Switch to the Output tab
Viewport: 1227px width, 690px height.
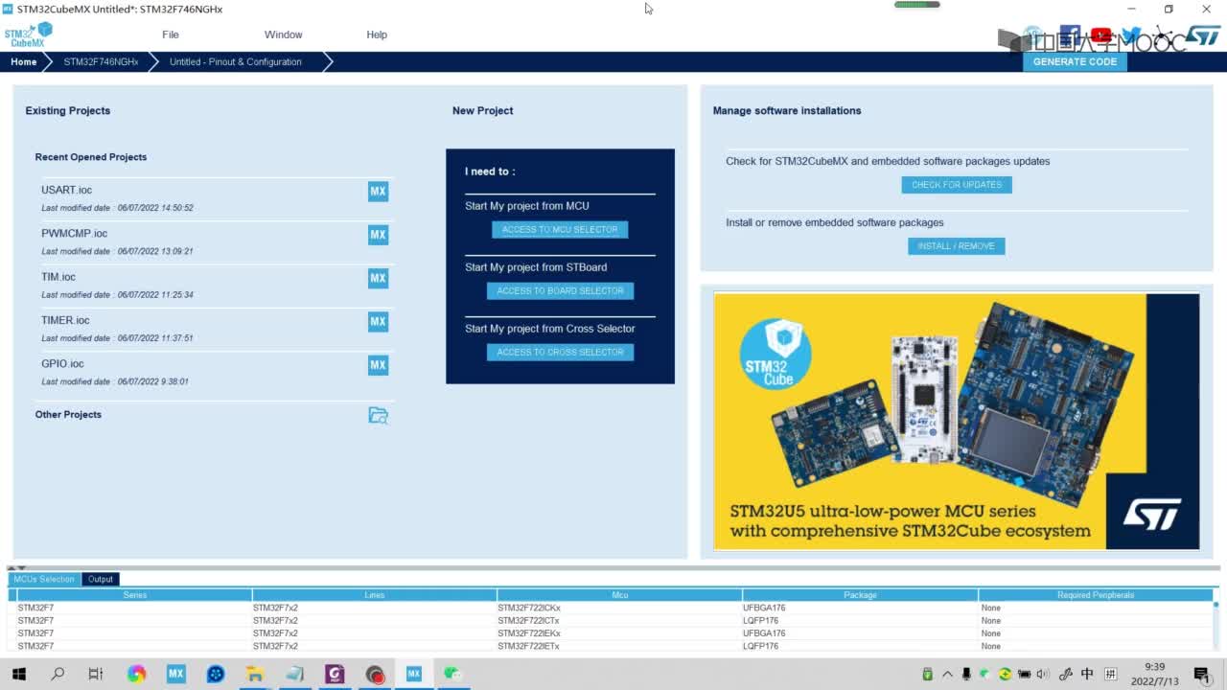[x=101, y=579]
